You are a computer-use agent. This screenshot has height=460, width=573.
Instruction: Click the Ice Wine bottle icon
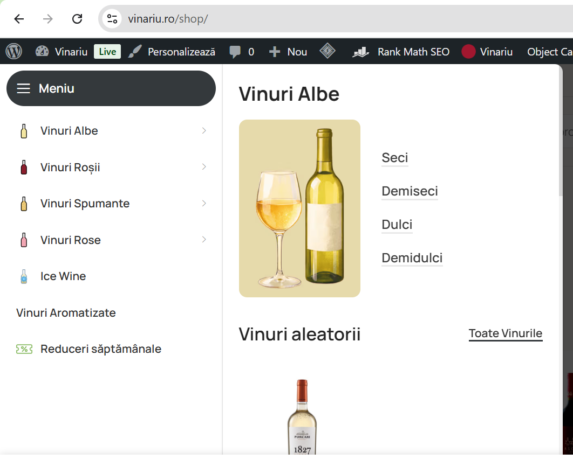[x=24, y=276]
